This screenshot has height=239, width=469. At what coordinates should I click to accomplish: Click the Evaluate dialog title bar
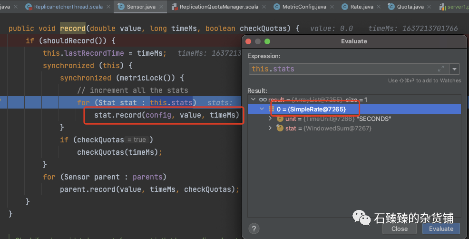point(354,41)
